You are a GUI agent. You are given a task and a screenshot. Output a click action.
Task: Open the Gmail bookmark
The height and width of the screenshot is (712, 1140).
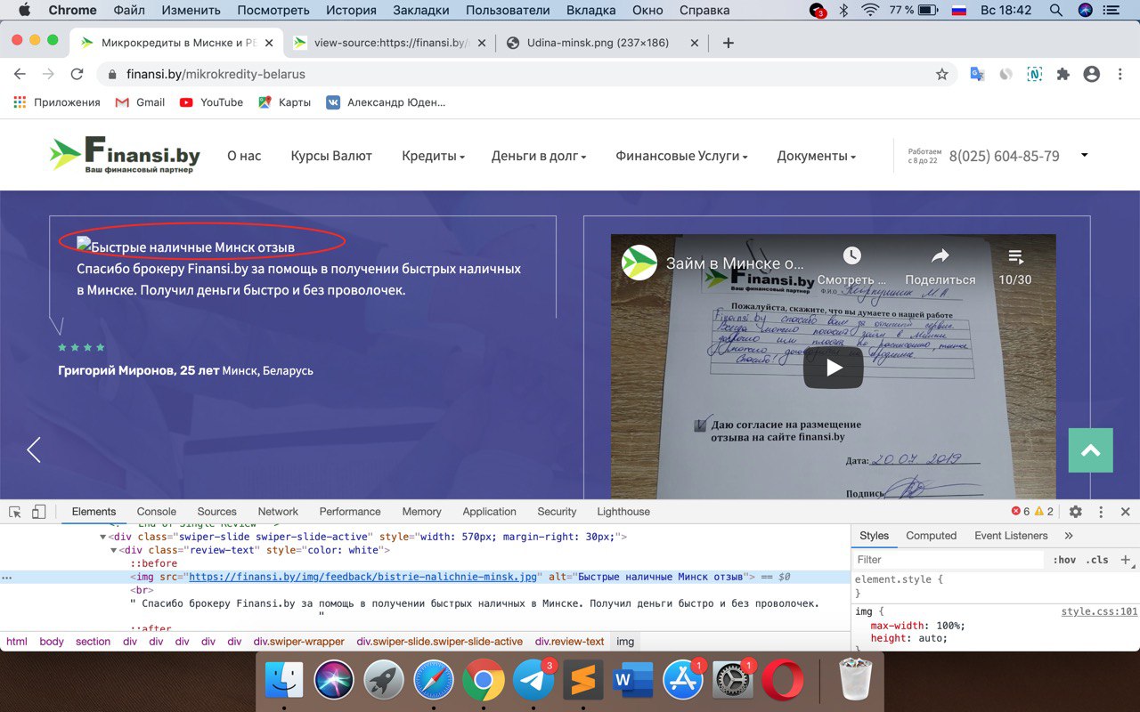tap(141, 102)
